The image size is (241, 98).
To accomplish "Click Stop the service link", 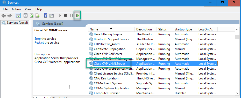I will (x=38, y=39).
